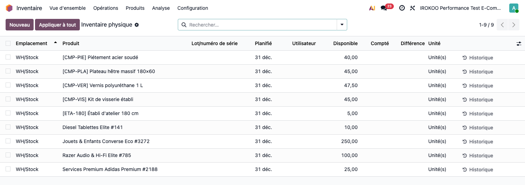Viewport: 525px width, 185px height.
Task: Open the company switcher IROKOO Performance Test
Action: pyautogui.click(x=461, y=8)
